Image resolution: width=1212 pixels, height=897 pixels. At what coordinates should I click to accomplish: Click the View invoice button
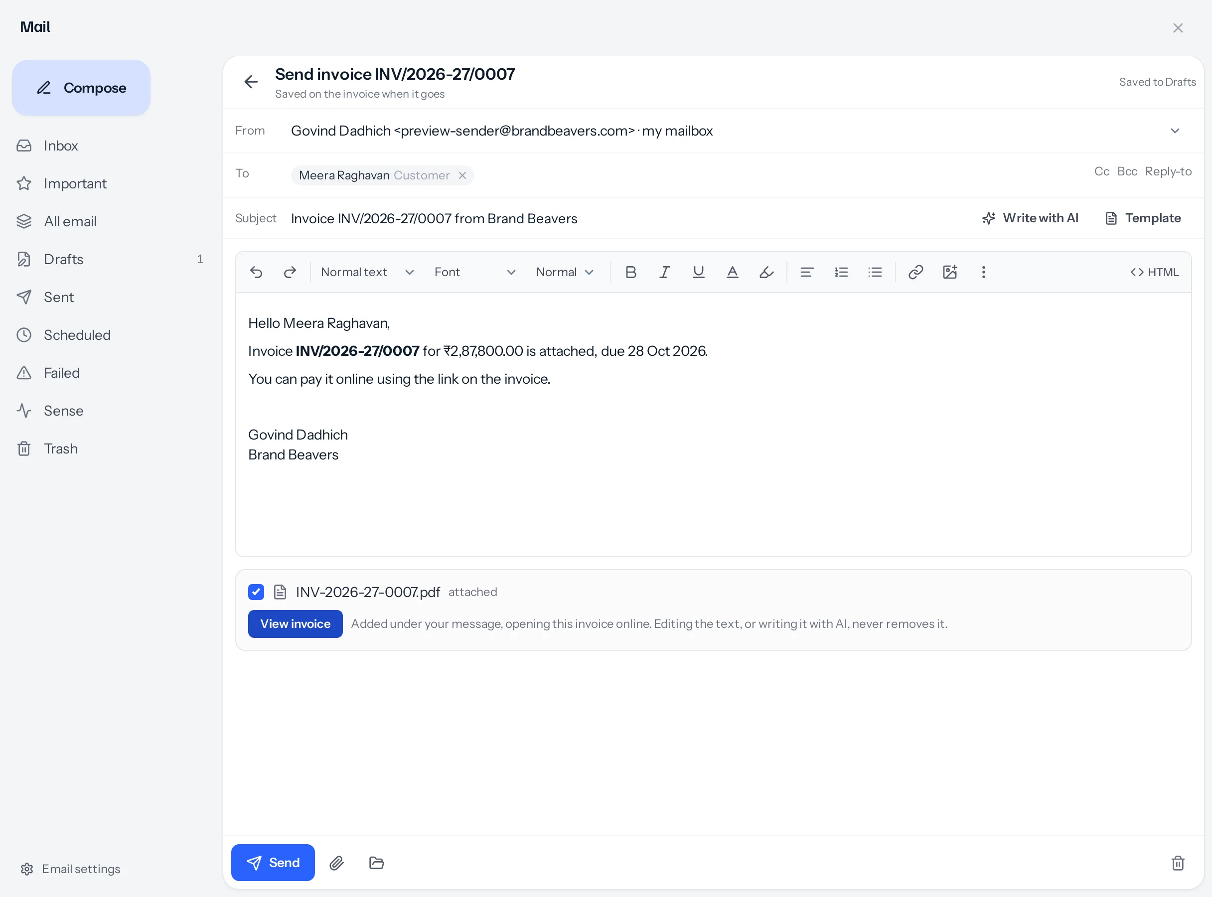coord(295,624)
